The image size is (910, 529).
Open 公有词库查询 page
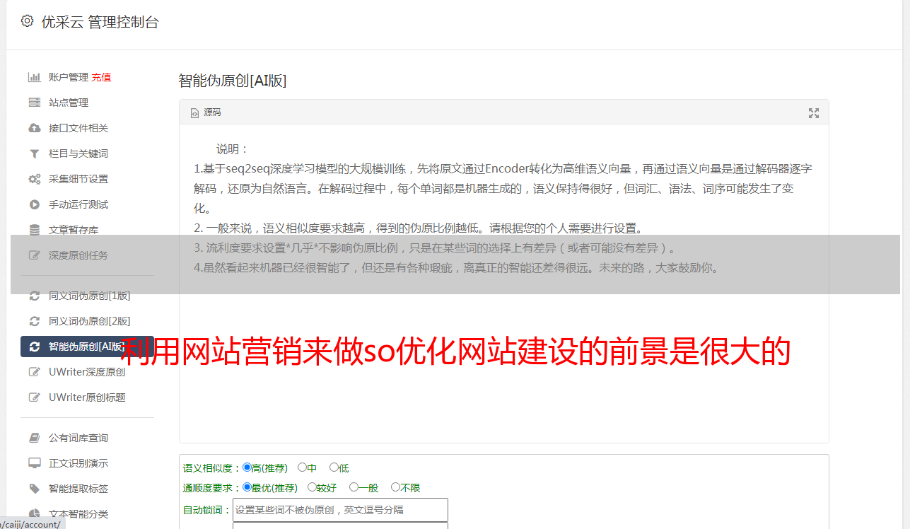click(78, 438)
